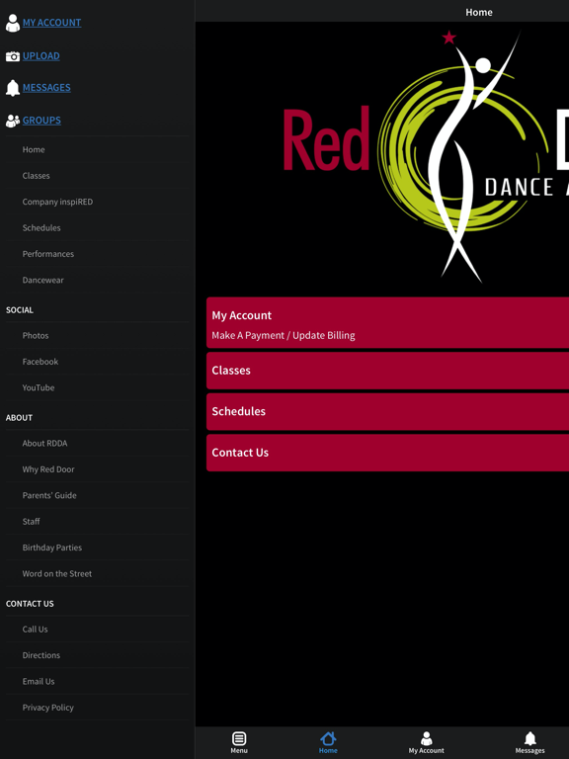The height and width of the screenshot is (759, 569).
Task: Tap the Messages bell in bottom bar
Action: [x=530, y=738]
